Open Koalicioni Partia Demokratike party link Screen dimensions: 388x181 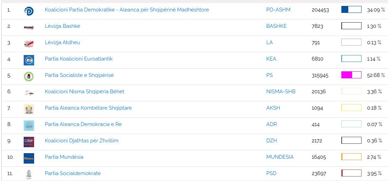pyautogui.click(x=127, y=10)
